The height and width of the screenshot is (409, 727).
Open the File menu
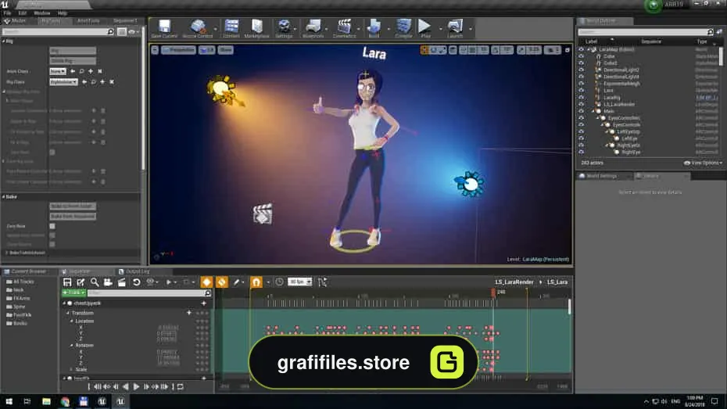7,13
